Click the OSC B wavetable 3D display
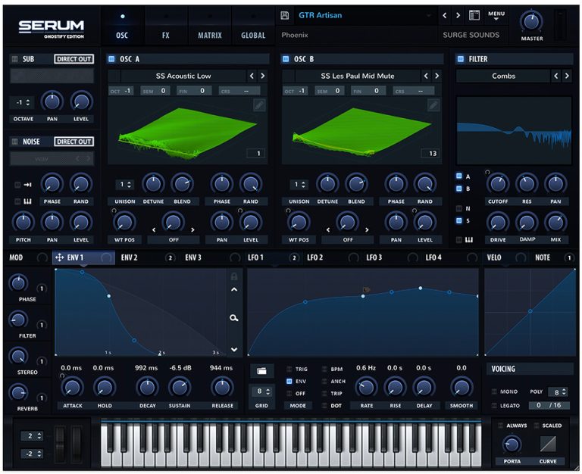Viewport: 582px width, 474px height. pos(362,131)
